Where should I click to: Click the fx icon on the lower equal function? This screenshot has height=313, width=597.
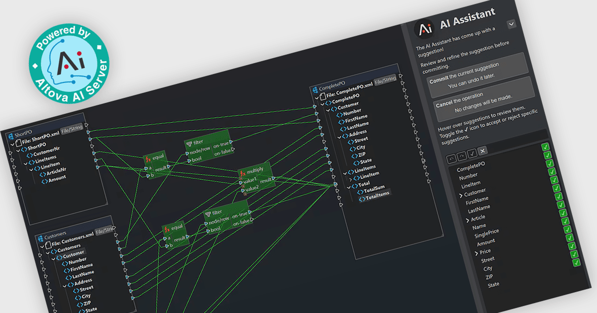tap(167, 230)
